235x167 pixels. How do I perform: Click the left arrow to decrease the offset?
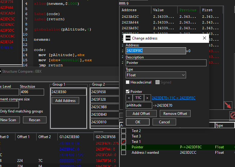[129, 98]
